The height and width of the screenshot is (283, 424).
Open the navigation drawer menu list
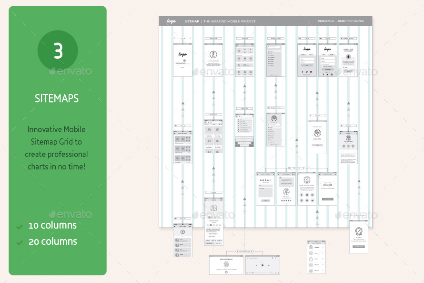[275, 58]
